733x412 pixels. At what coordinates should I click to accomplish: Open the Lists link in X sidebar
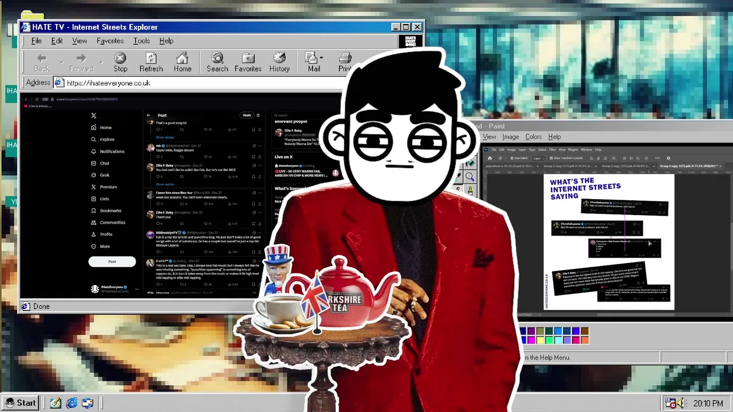[100, 199]
